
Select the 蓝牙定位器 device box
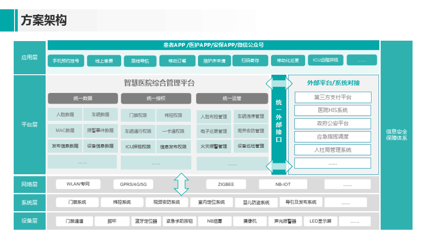(146, 221)
